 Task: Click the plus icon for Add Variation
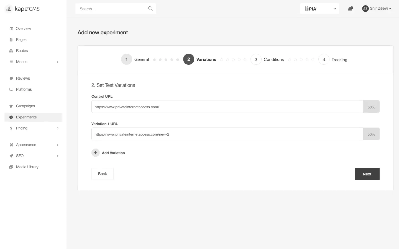pyautogui.click(x=96, y=153)
